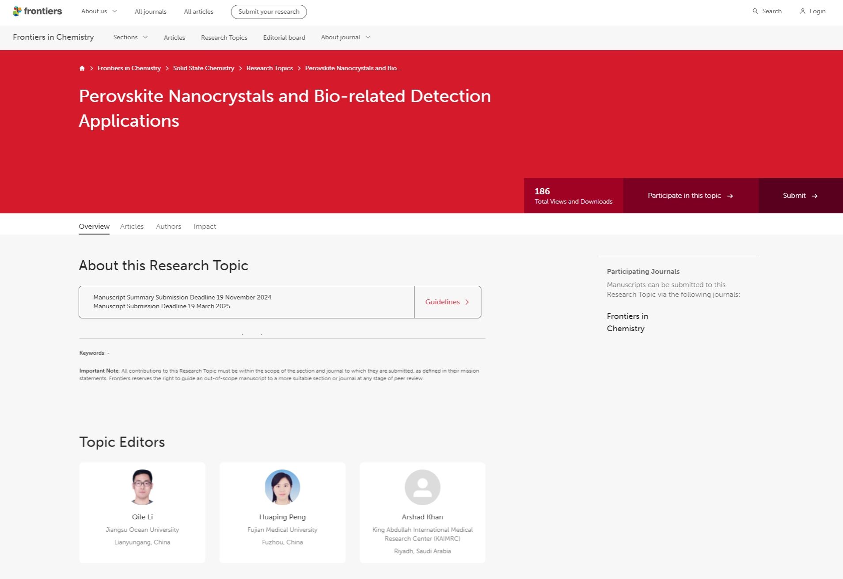This screenshot has height=579, width=843.
Task: Open Qile Li's profile photo
Action: pos(142,487)
